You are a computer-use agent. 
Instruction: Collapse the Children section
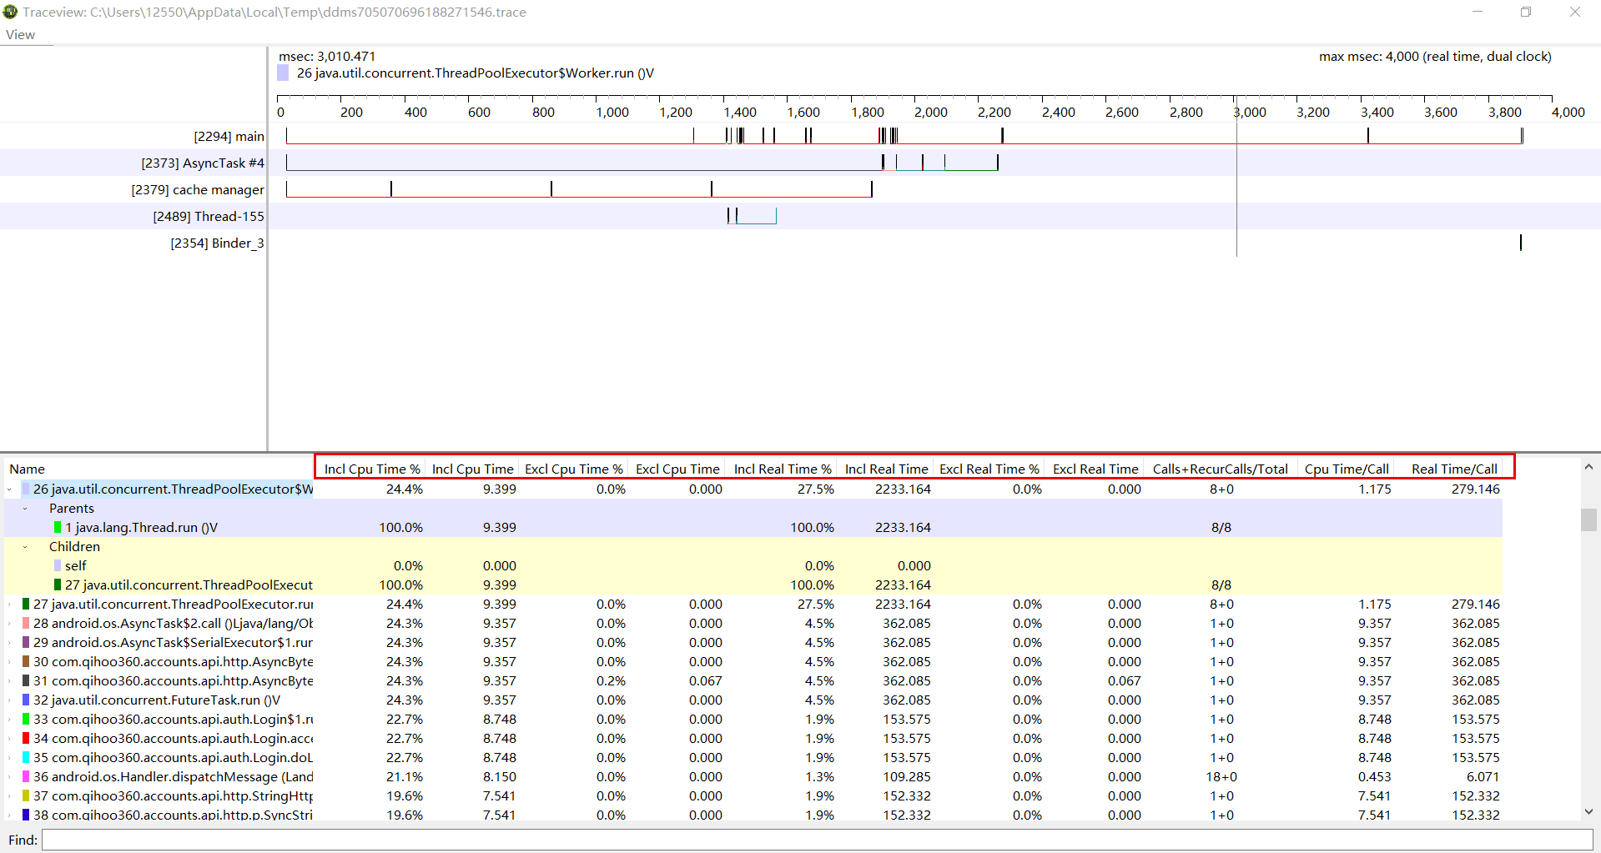(25, 547)
